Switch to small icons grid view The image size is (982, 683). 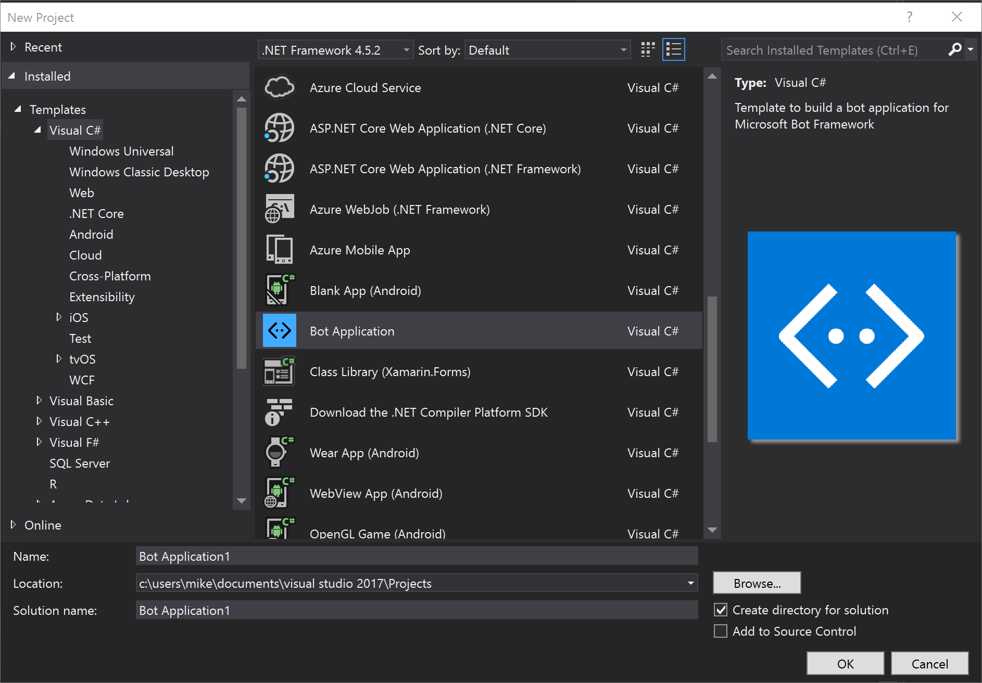[x=648, y=50]
